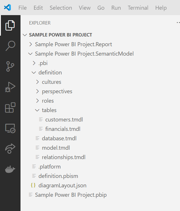180x211 pixels.
Task: Open the Help menu
Action: [x=161, y=8]
